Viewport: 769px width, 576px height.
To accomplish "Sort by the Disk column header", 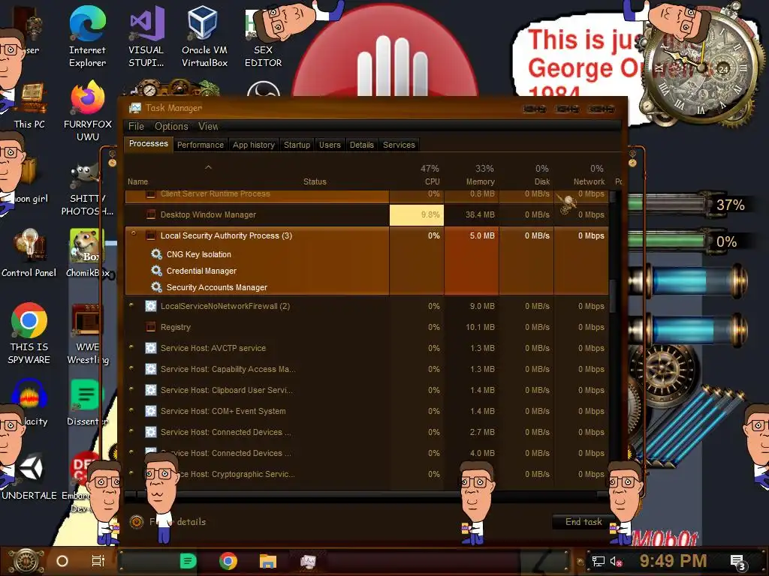I will click(526, 174).
